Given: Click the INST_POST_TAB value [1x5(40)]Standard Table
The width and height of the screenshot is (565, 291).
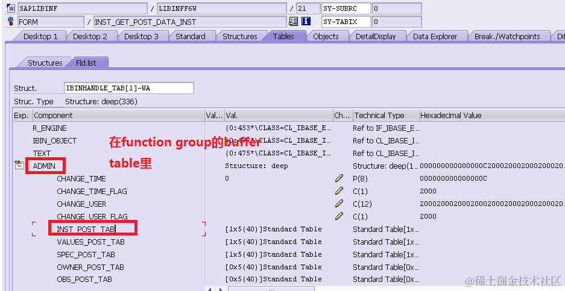Looking at the screenshot, I should pos(274,229).
